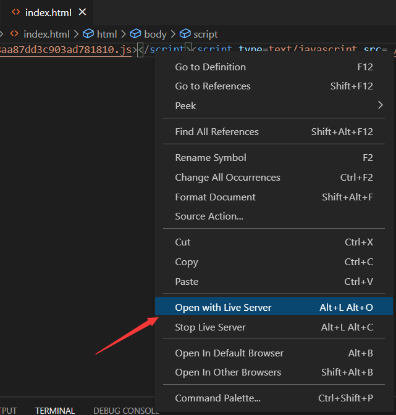The image size is (396, 415).
Task: Click Change All Occurrences
Action: (227, 177)
